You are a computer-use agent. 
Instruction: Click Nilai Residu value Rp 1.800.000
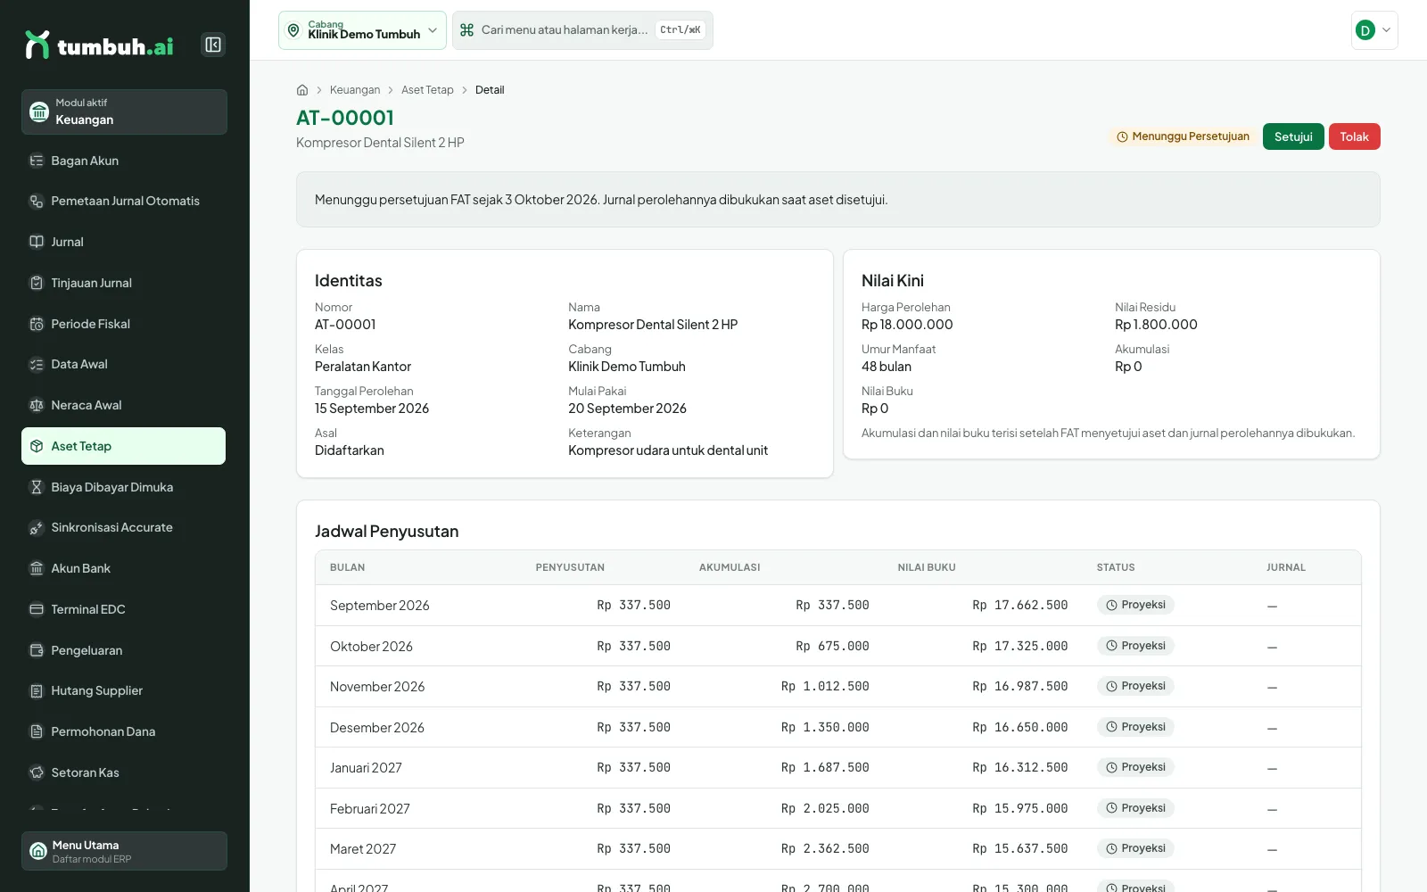(x=1156, y=325)
